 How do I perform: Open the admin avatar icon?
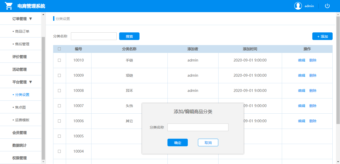coord(298,6)
